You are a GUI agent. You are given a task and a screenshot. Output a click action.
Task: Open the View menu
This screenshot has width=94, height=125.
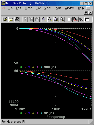47,8
